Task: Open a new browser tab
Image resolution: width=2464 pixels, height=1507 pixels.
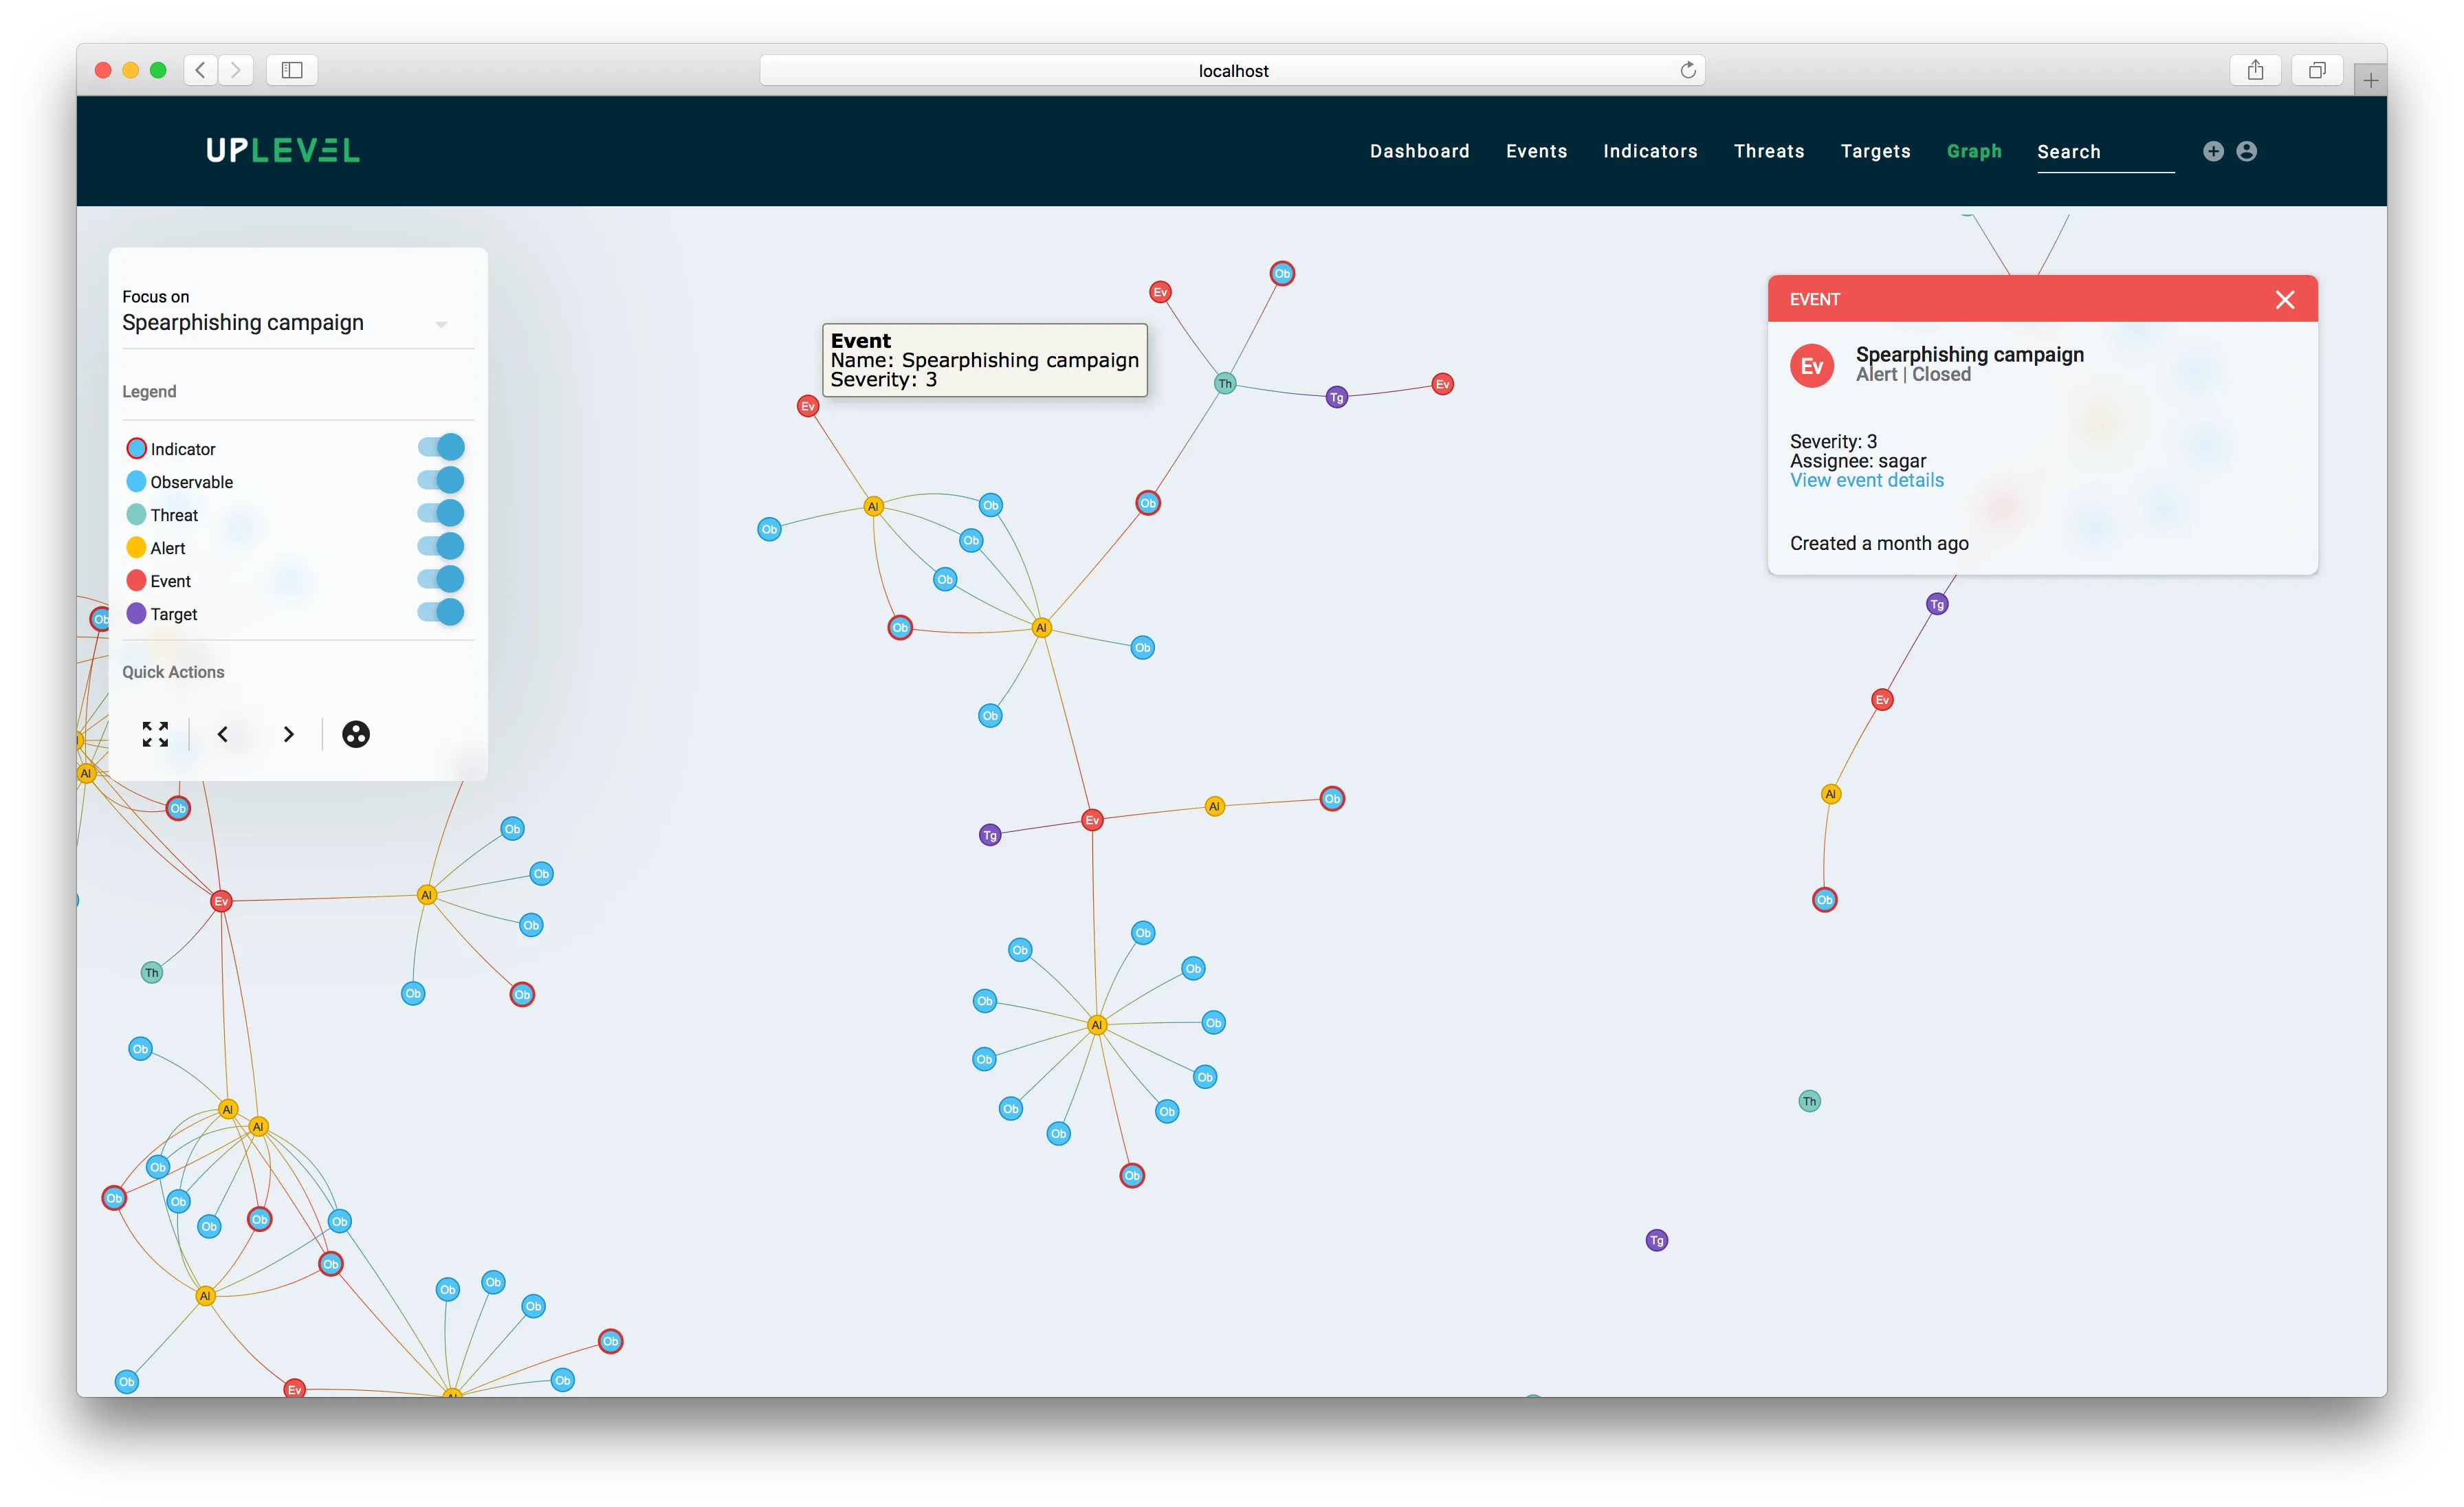Action: [x=2369, y=79]
